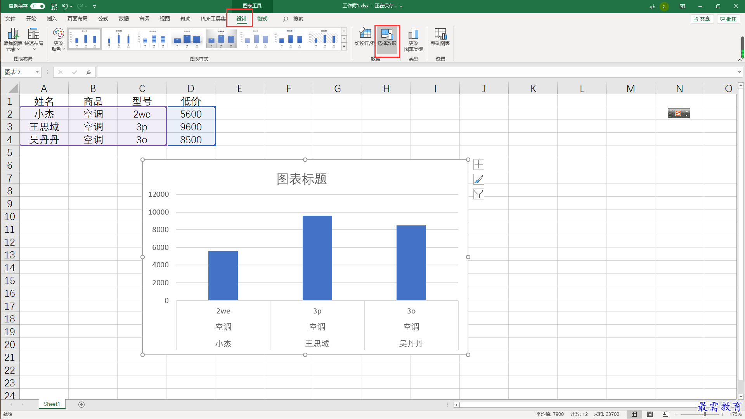This screenshot has width=745, height=419.
Task: Switch to the 插入 ribbon tab
Action: pyautogui.click(x=52, y=19)
